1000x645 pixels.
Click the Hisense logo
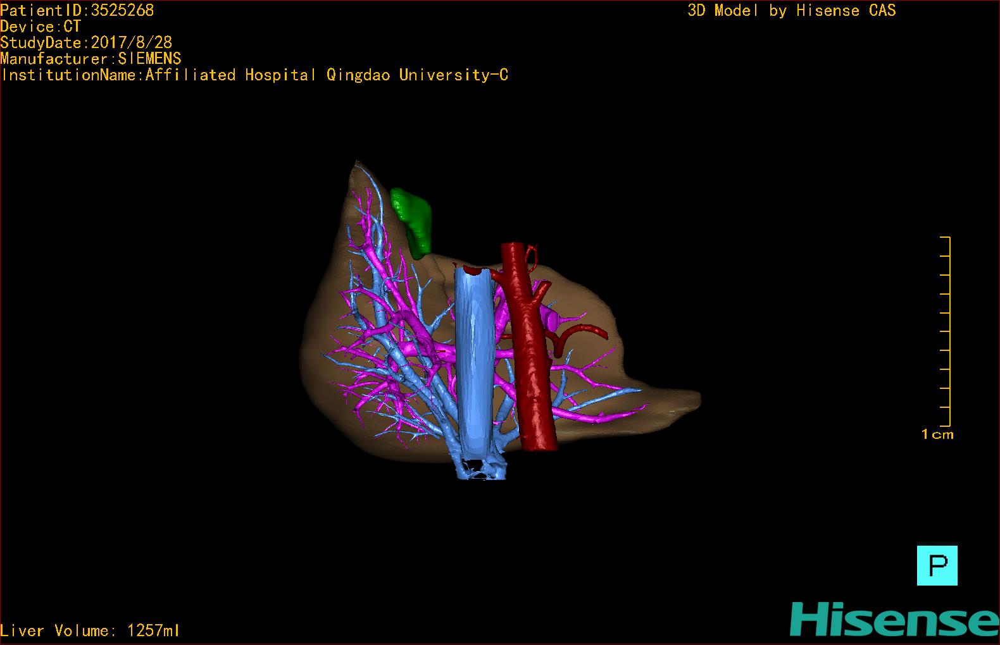click(894, 618)
